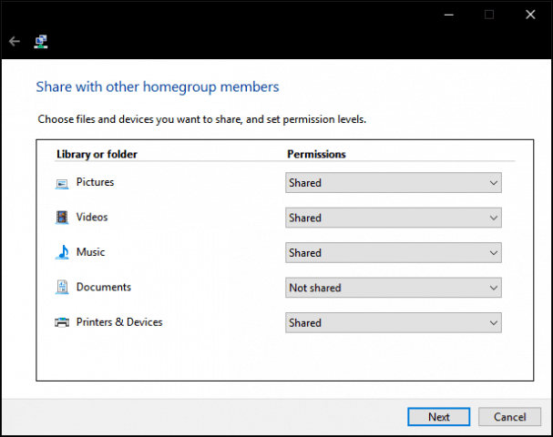This screenshot has height=437, width=553.
Task: Click the Pictures library icon
Action: pyautogui.click(x=62, y=184)
